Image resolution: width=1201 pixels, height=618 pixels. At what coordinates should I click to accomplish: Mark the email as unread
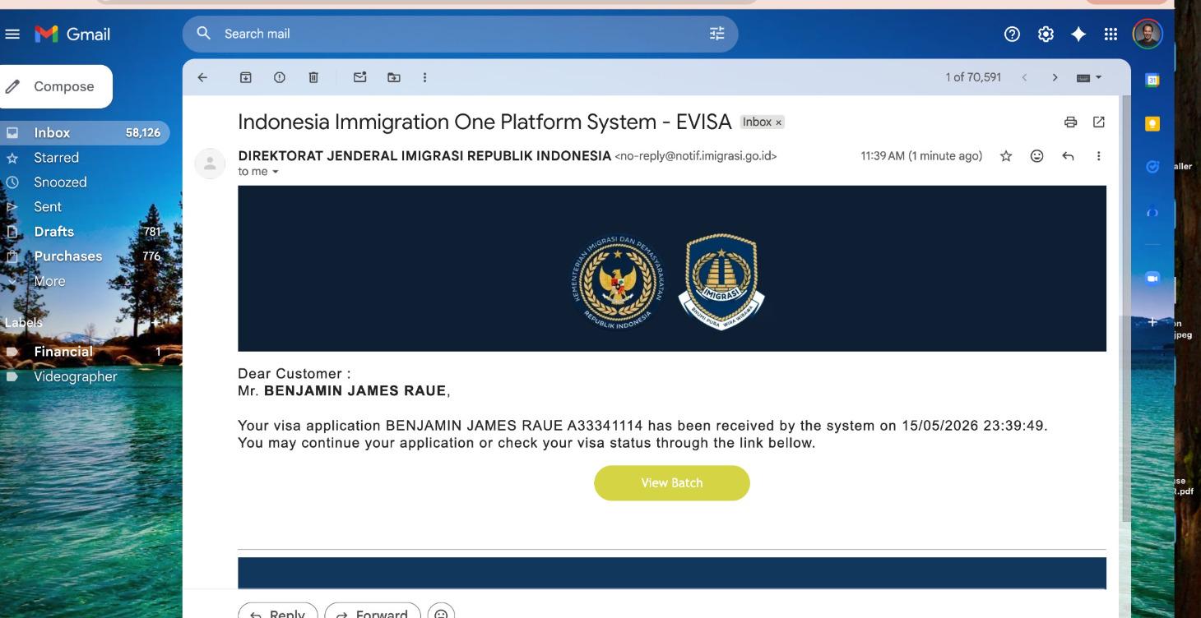(x=359, y=77)
